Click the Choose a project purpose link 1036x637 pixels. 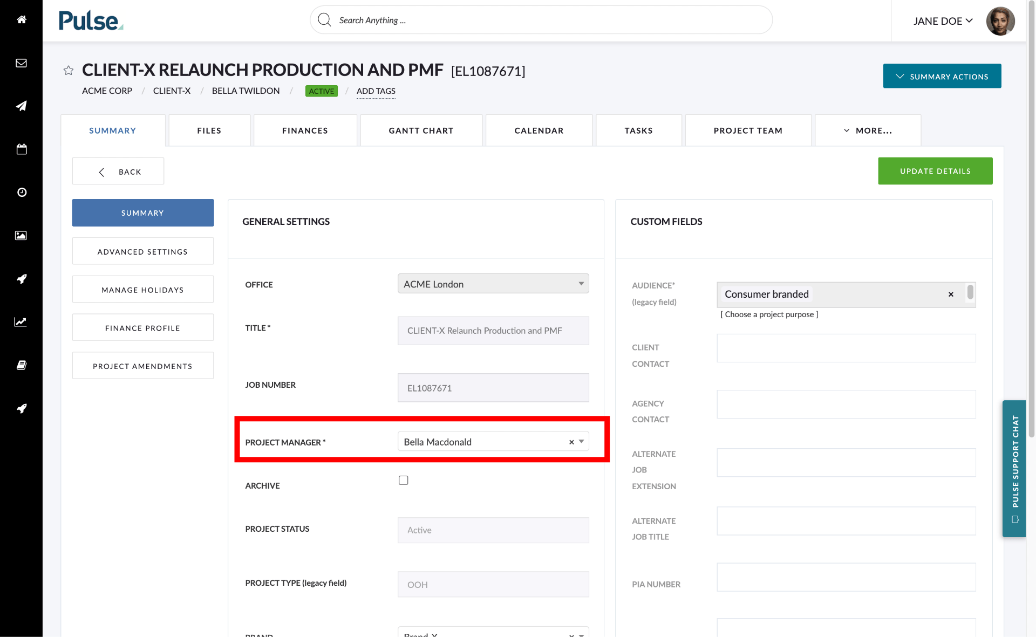[x=769, y=314]
